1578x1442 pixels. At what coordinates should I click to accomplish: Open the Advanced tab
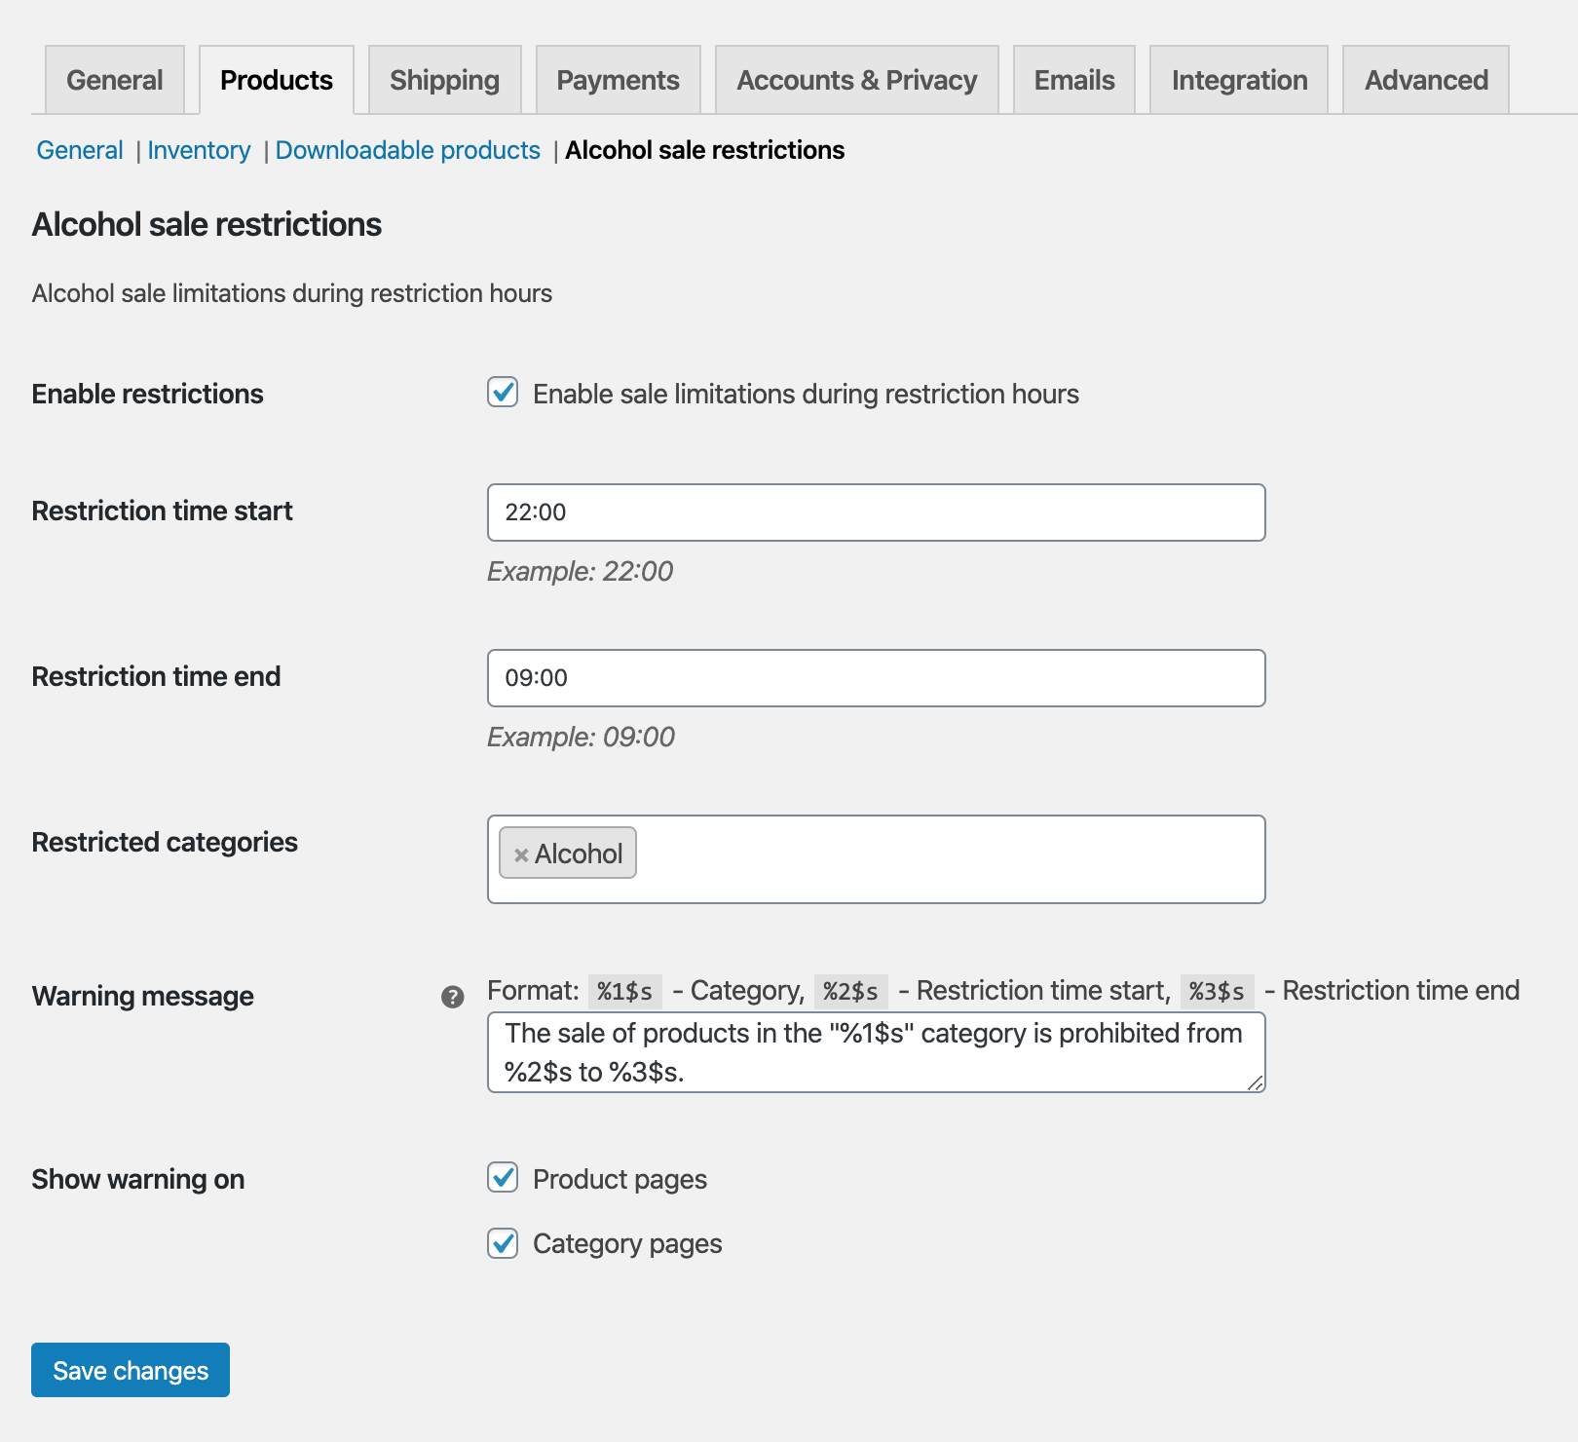1426,80
